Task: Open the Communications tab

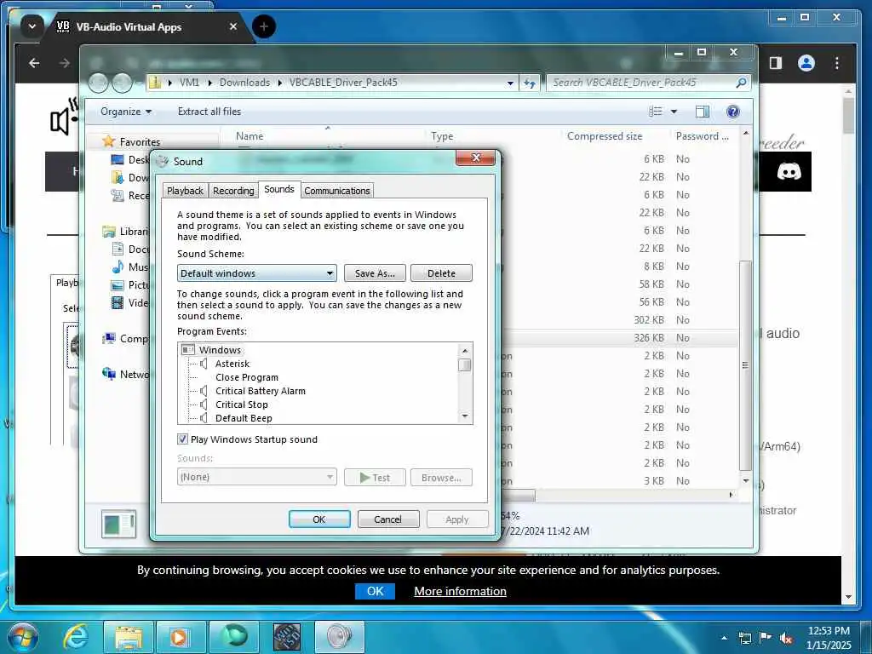Action: pyautogui.click(x=337, y=191)
